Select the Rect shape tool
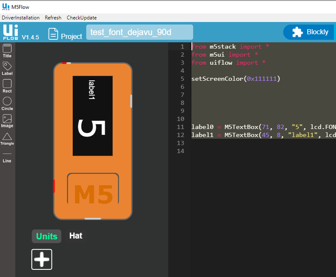 click(7, 85)
